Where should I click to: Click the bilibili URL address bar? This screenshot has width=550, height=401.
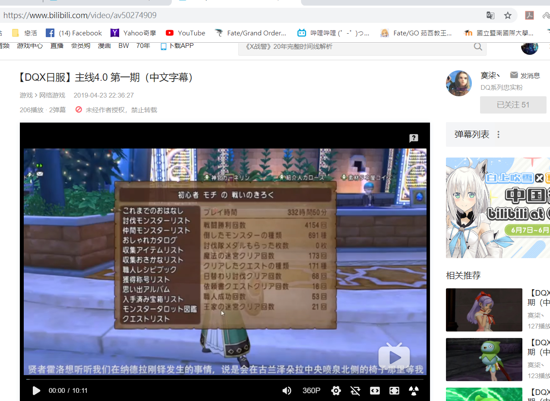(242, 16)
